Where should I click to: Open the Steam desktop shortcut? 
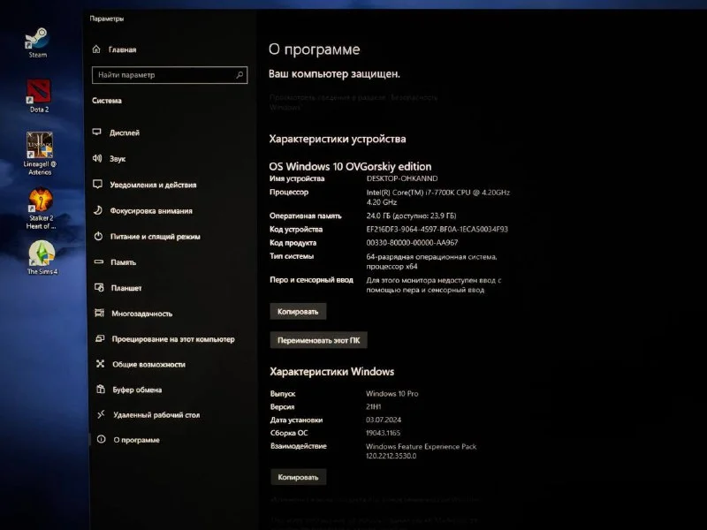(37, 39)
